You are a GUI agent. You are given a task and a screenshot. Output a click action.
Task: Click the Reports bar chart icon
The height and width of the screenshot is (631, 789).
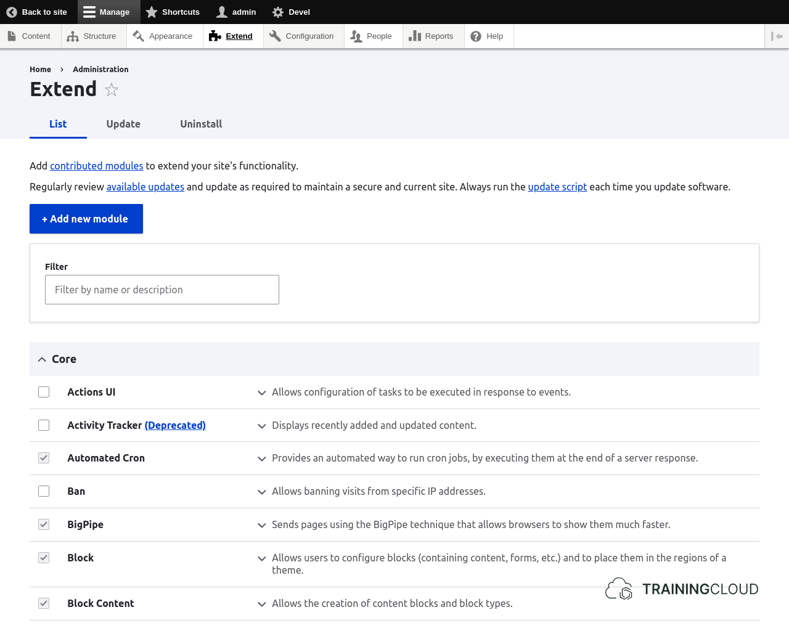415,36
